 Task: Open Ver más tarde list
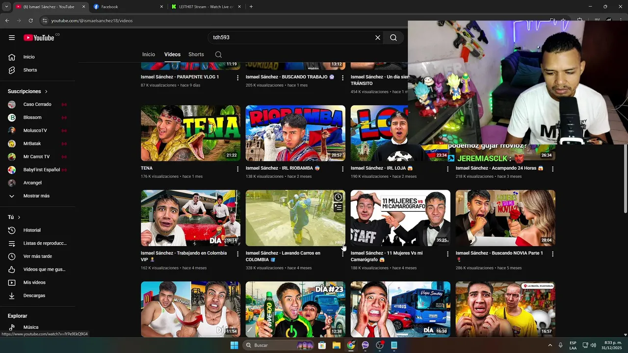(x=38, y=256)
